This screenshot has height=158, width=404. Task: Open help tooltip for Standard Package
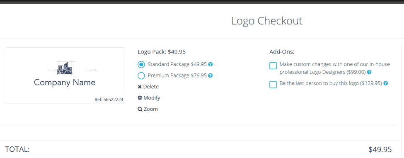pyautogui.click(x=210, y=64)
